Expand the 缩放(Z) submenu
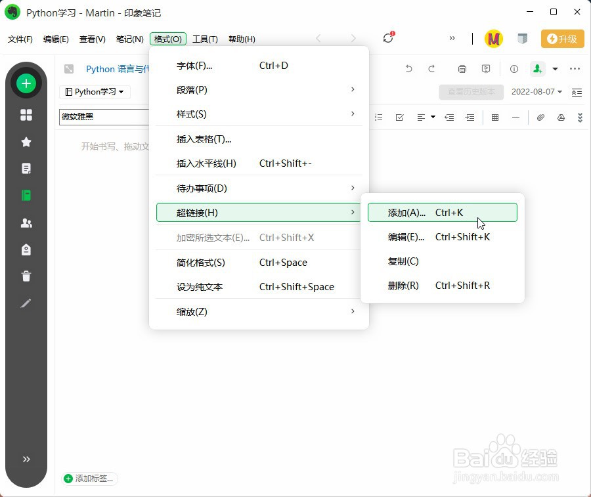 pyautogui.click(x=259, y=312)
